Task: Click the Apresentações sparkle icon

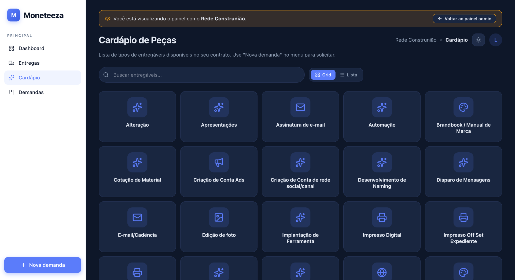Action: [219, 107]
